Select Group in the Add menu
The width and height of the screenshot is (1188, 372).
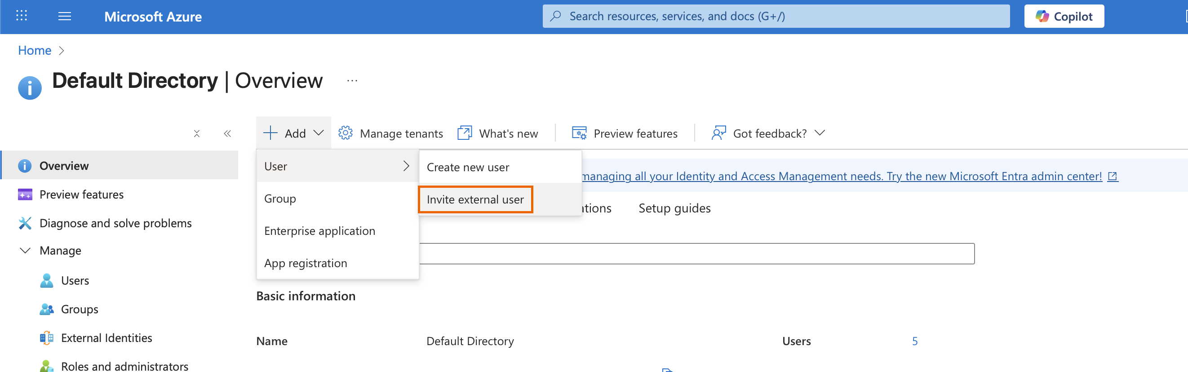pyautogui.click(x=280, y=199)
